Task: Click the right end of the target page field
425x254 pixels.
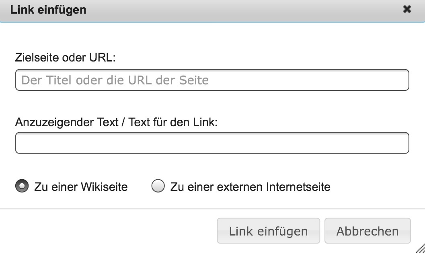Action: coord(398,80)
